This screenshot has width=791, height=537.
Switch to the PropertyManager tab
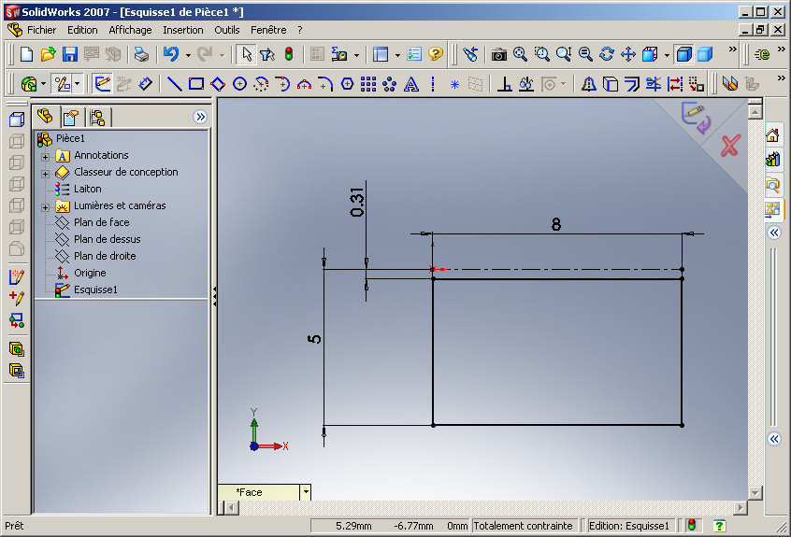(x=71, y=118)
